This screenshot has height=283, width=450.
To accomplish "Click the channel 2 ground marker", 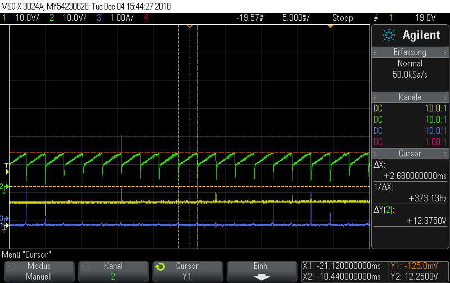I will click(x=4, y=188).
